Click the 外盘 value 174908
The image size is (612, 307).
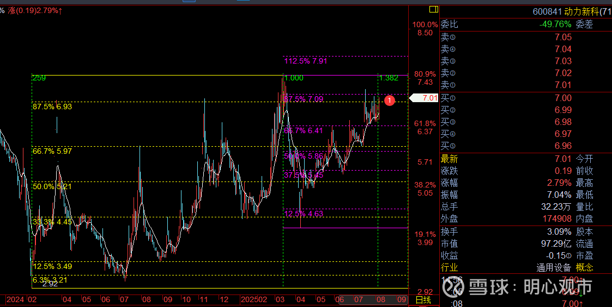[x=556, y=219]
